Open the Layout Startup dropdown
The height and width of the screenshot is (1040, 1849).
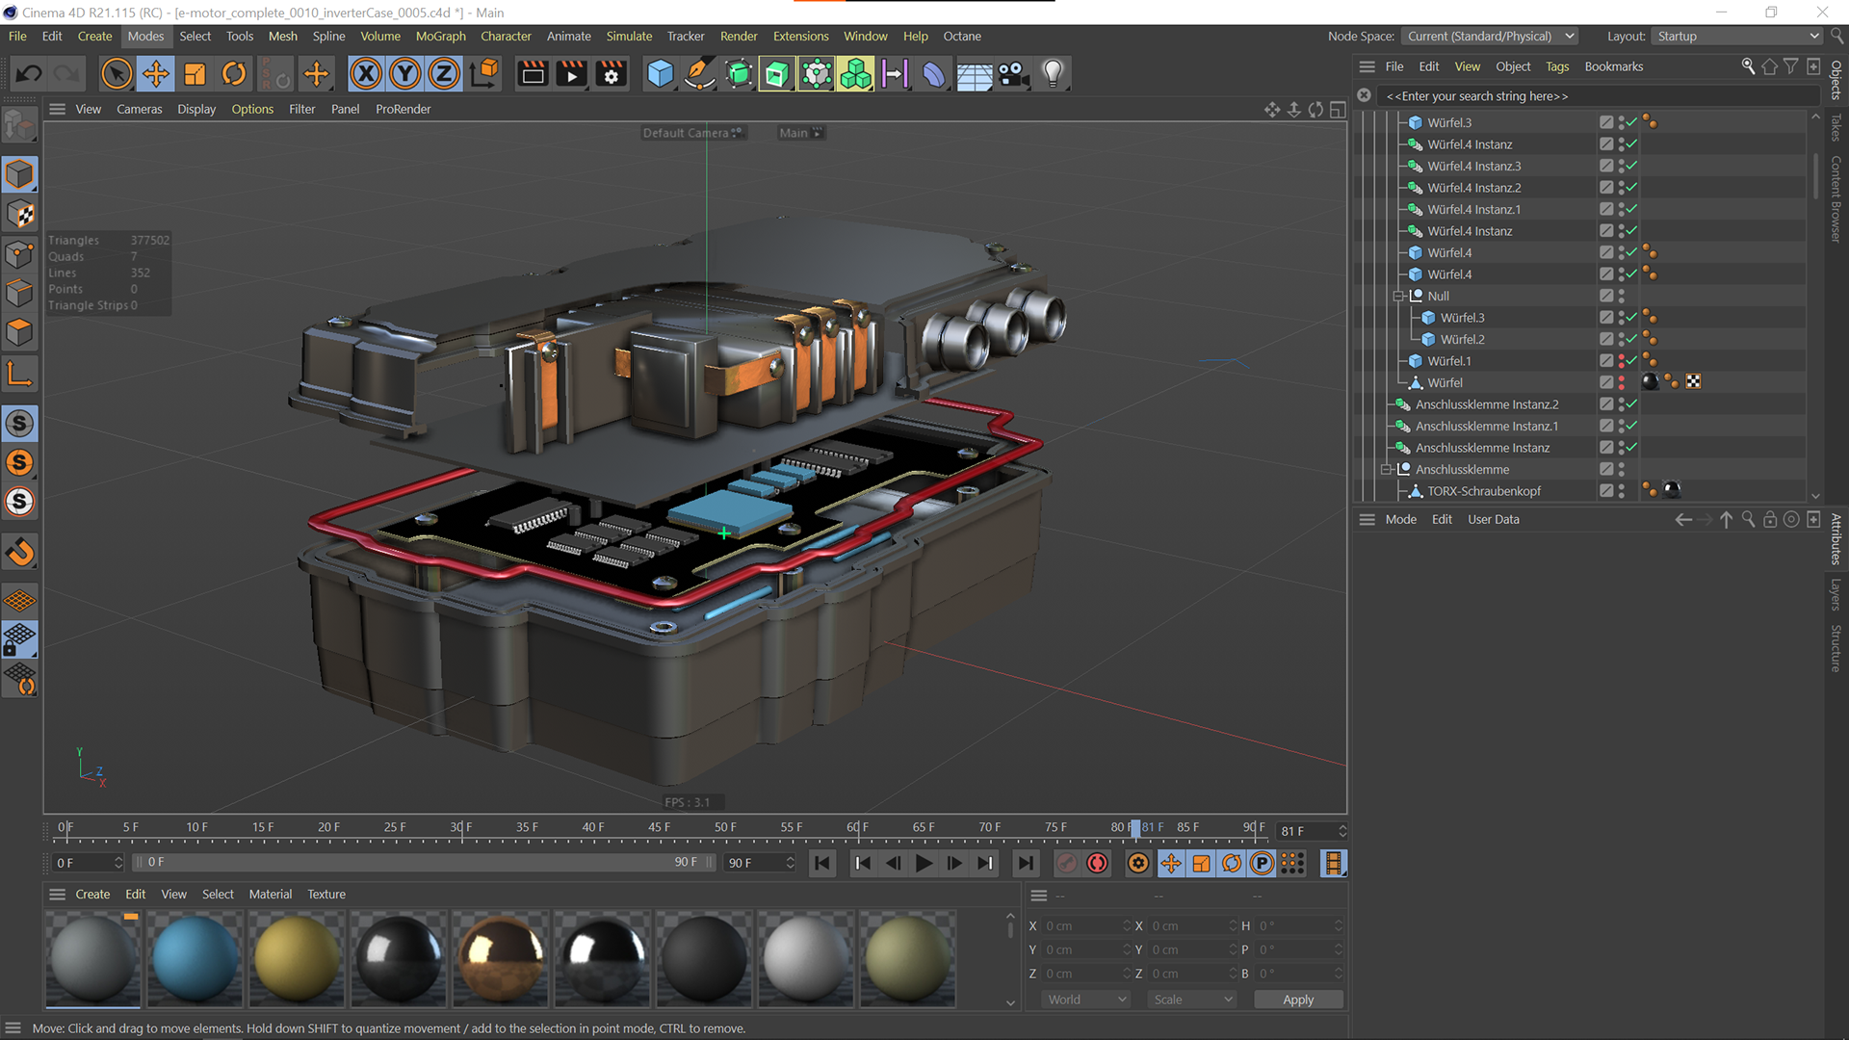click(1737, 37)
